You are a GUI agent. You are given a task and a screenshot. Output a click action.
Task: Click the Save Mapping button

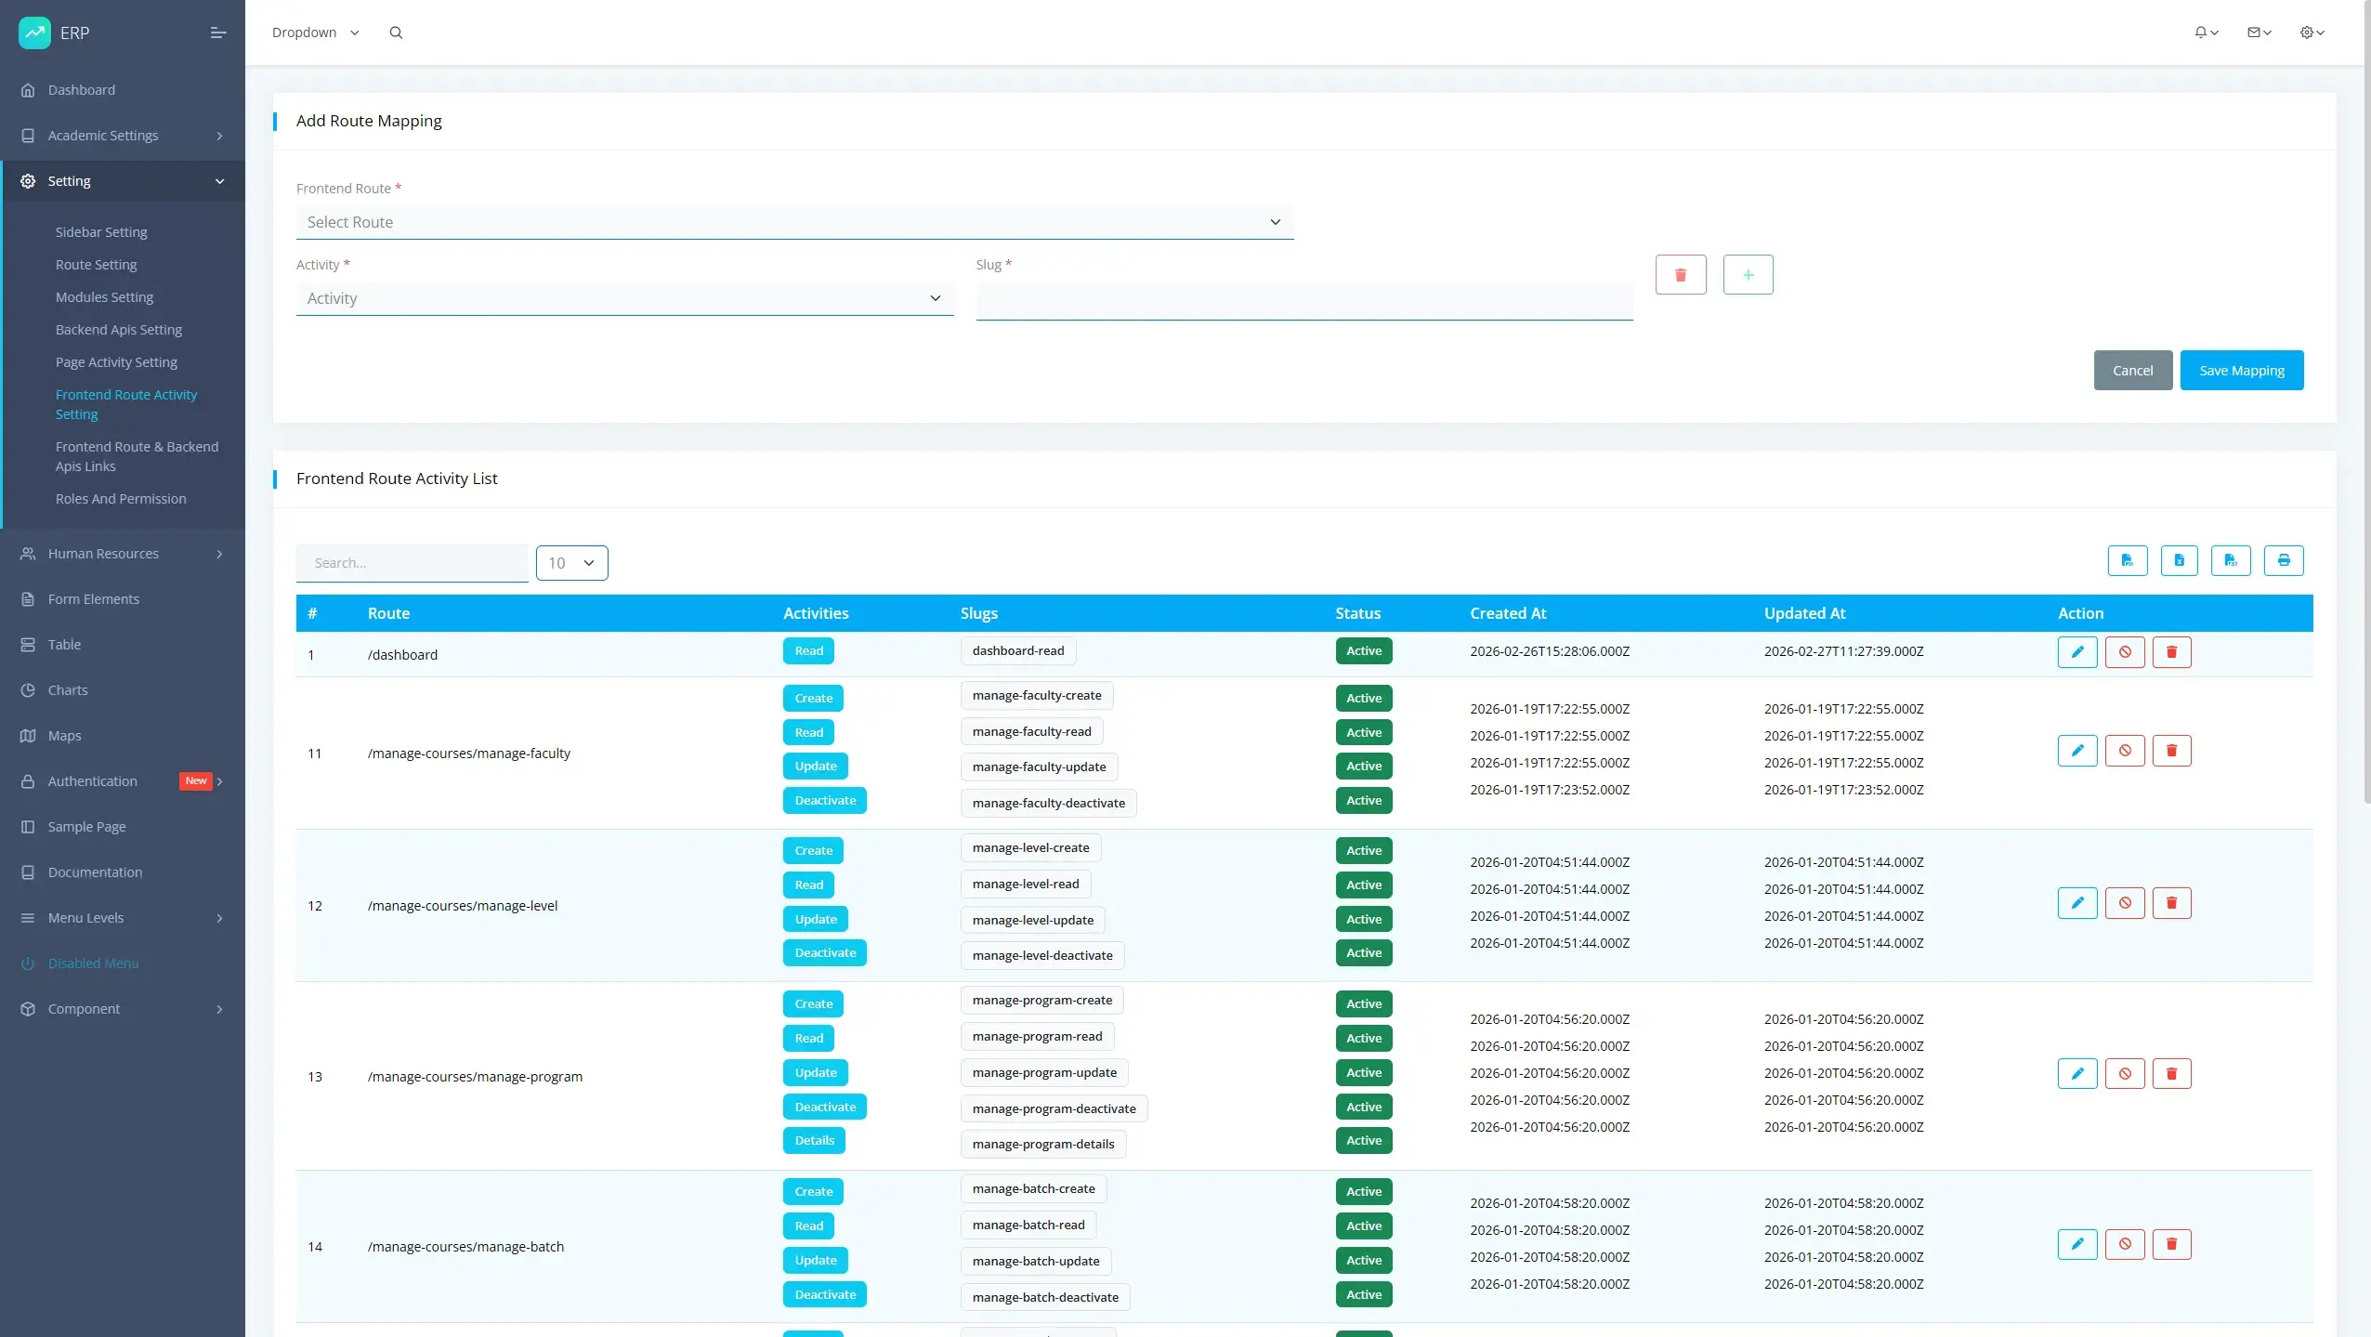pyautogui.click(x=2242, y=371)
